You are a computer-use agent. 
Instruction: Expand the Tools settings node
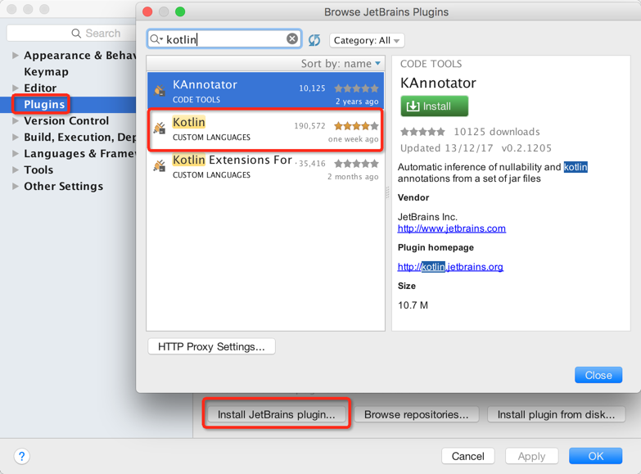15,169
